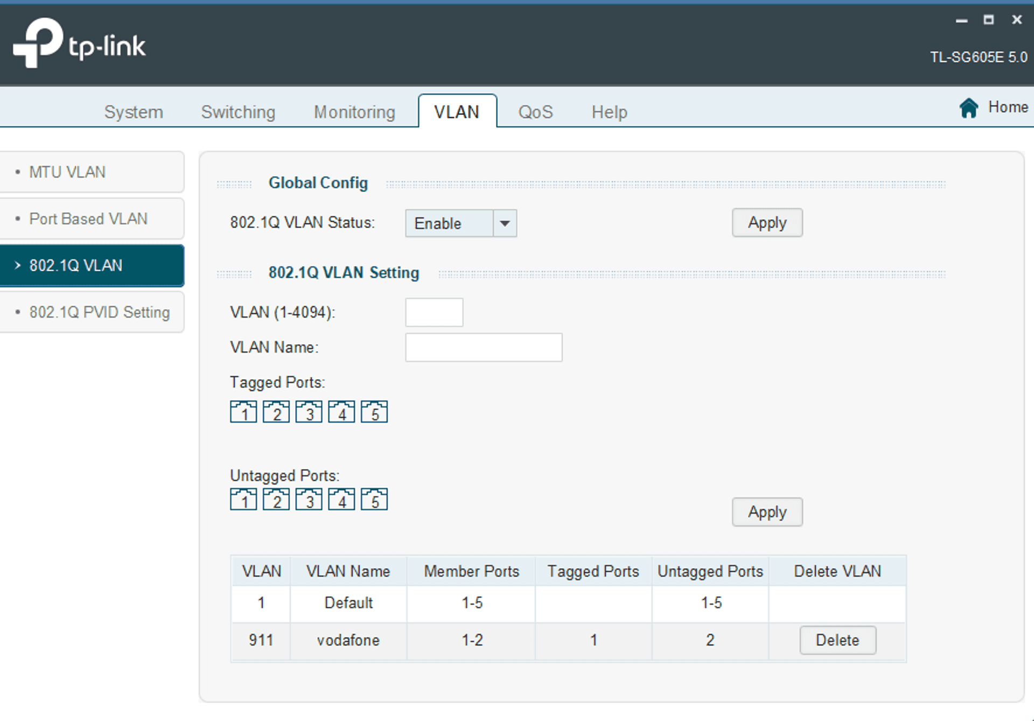Open the Help tab
Screen dimensions: 1034x721
point(610,112)
